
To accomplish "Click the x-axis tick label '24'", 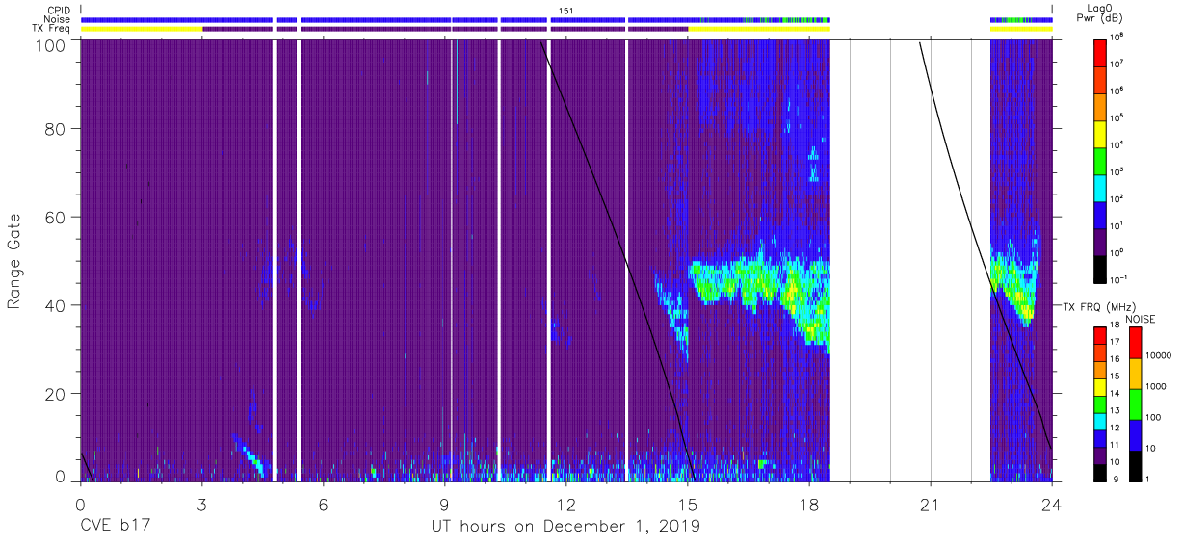I will [1052, 504].
